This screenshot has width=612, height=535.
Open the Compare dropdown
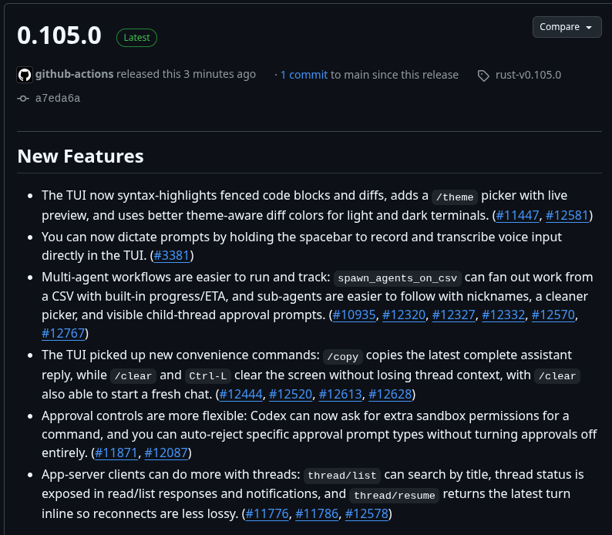point(567,27)
